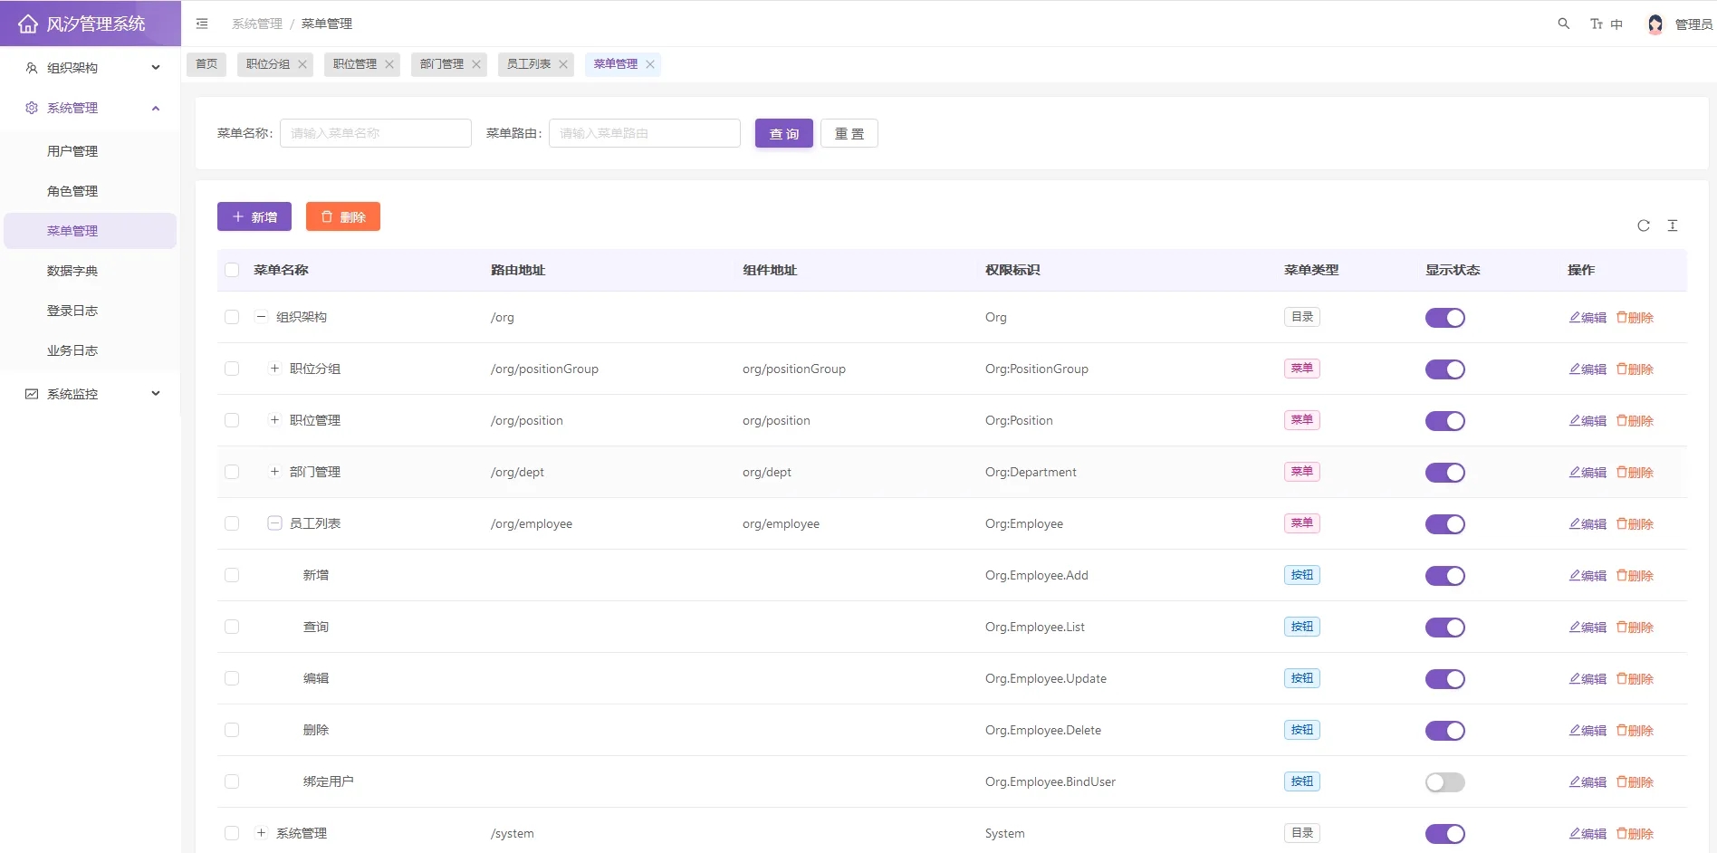Click the administrator avatar icon
The width and height of the screenshot is (1717, 853).
pos(1655,24)
